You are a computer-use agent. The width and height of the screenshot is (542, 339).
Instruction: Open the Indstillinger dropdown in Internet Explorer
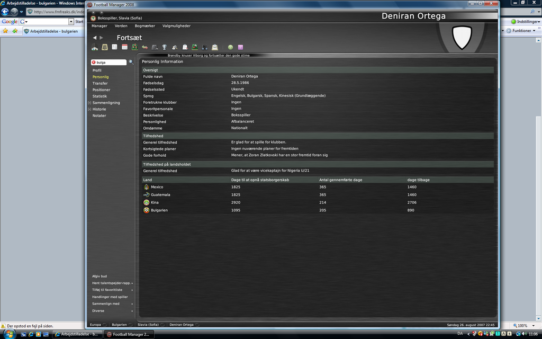pos(526,21)
